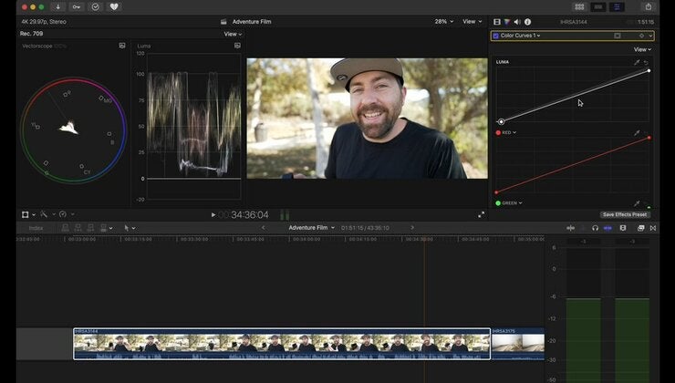The image size is (675, 383).
Task: Open the timeline Index button
Action: (x=36, y=228)
